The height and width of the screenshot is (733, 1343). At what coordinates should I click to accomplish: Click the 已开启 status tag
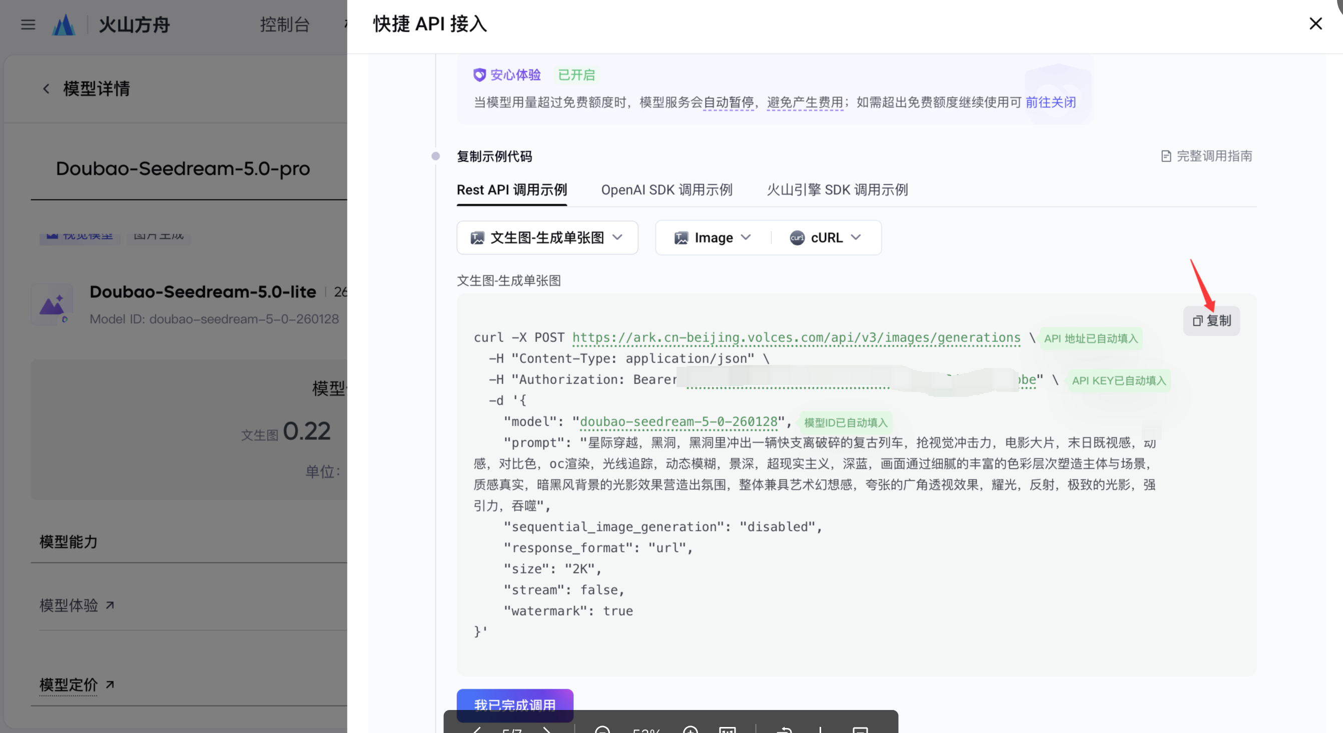pos(576,75)
